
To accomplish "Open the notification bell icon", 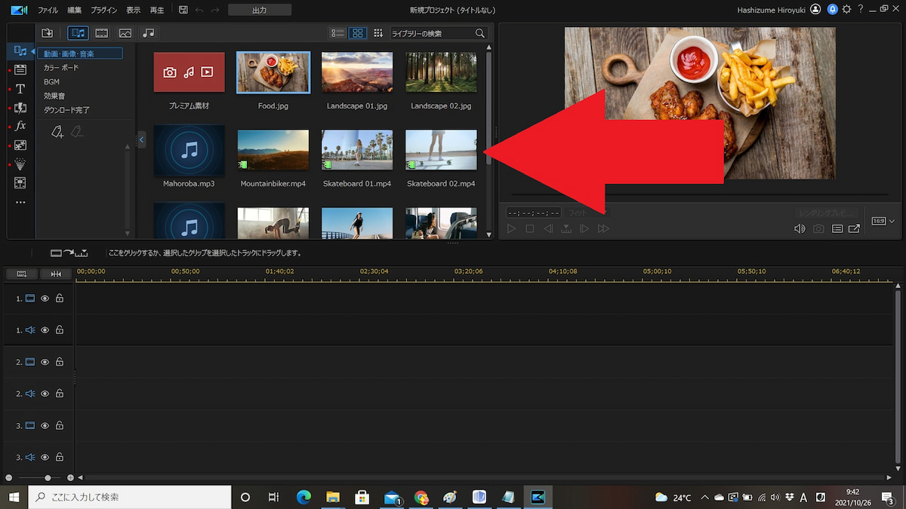I will point(833,9).
